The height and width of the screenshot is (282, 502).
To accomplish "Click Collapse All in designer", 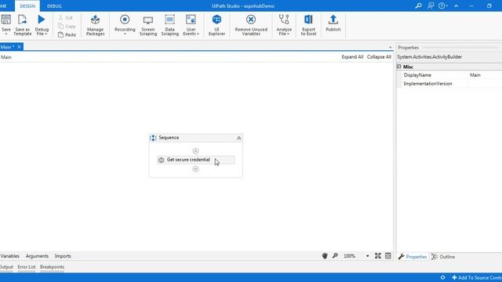I will pos(379,57).
